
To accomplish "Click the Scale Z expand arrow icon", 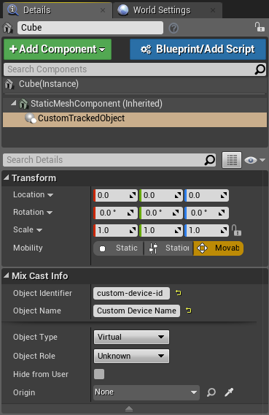I will tap(224, 230).
